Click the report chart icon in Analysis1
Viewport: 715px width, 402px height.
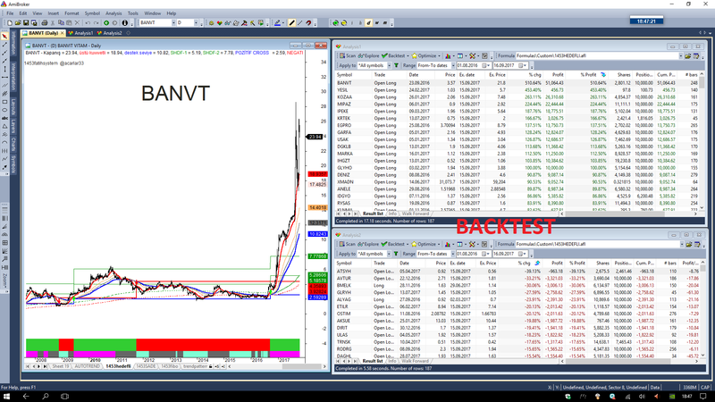click(x=448, y=55)
